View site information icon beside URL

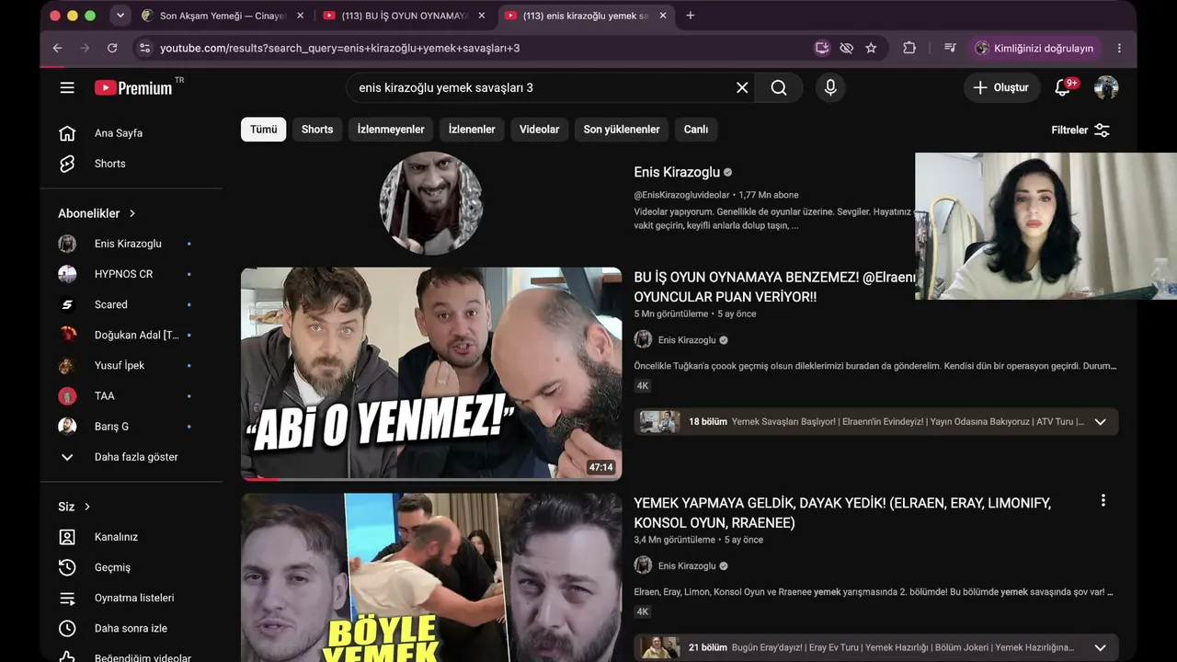[x=143, y=48]
